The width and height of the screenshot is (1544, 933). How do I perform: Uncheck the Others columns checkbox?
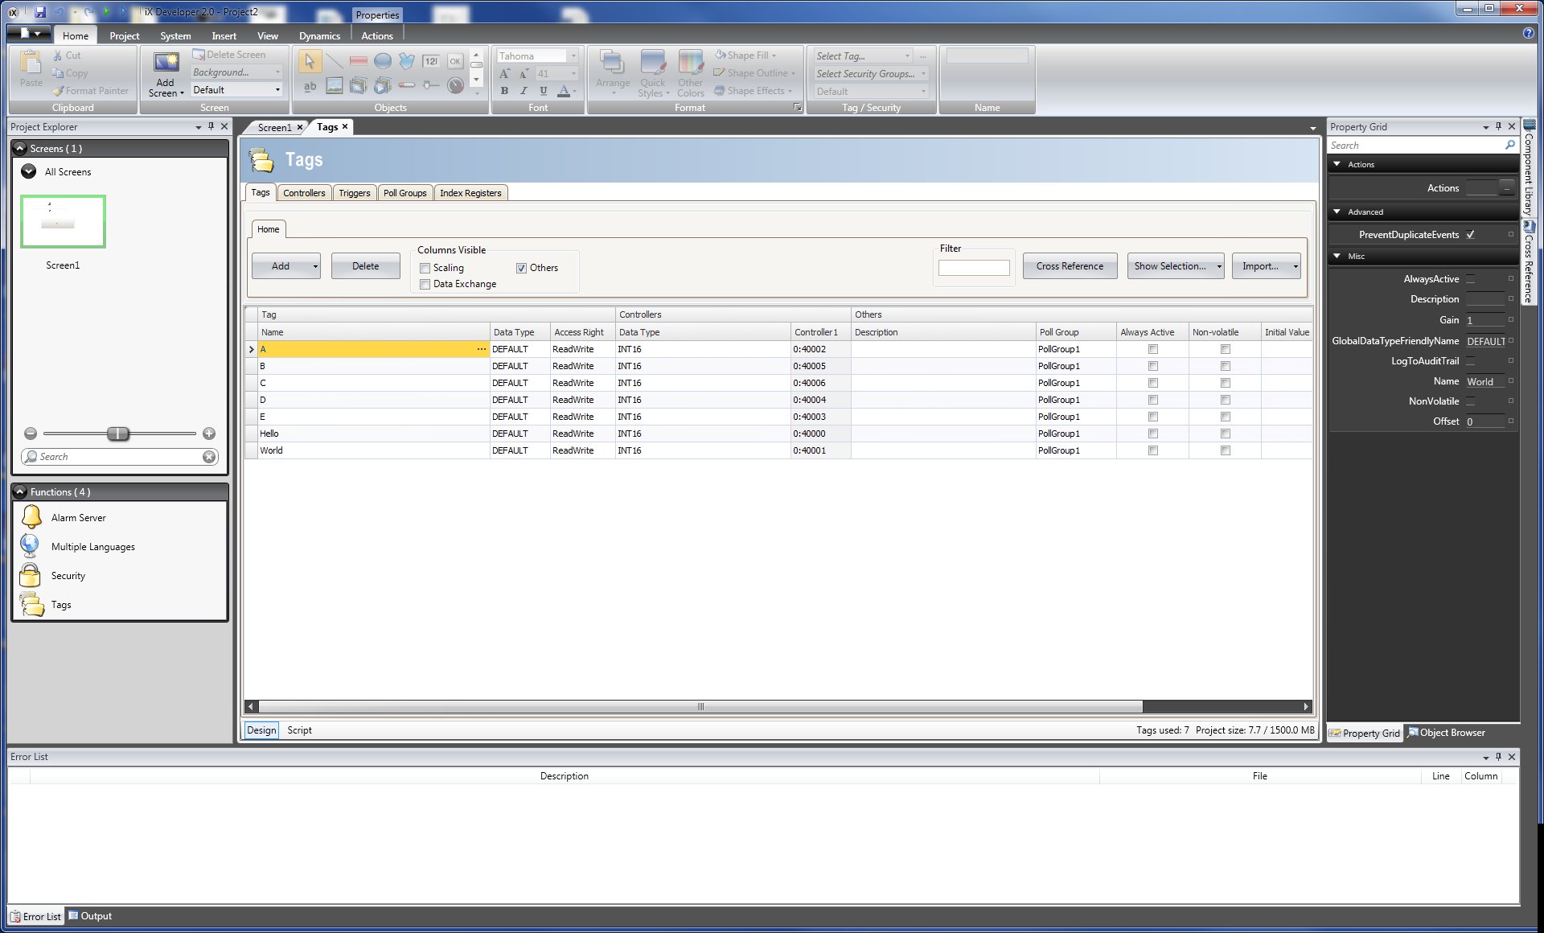pyautogui.click(x=521, y=268)
